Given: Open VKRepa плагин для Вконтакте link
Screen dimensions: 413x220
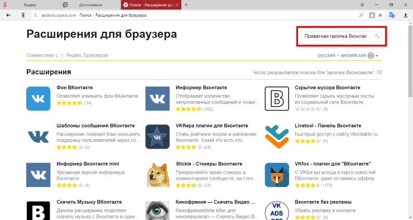Looking at the screenshot, I should pyautogui.click(x=212, y=126).
